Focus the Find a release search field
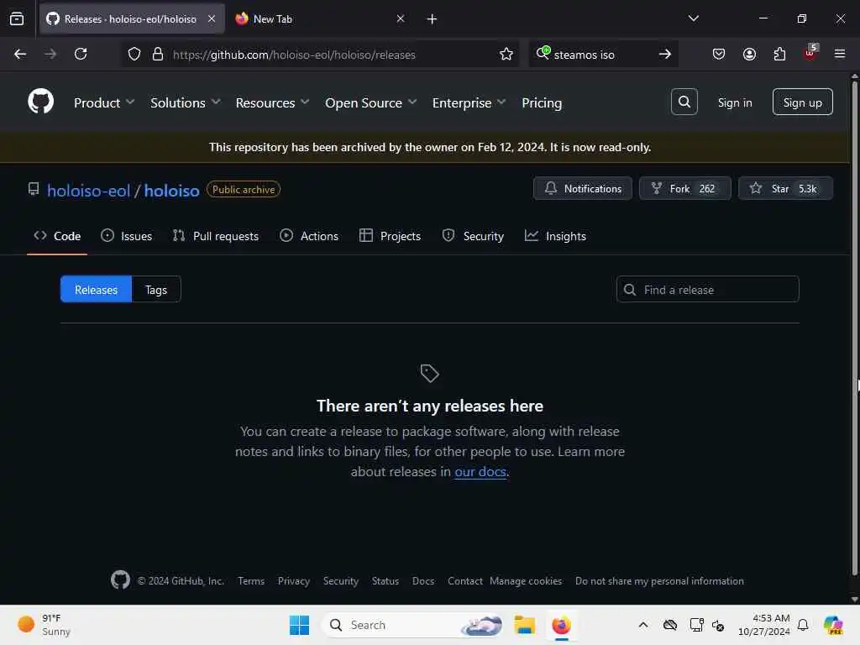The width and height of the screenshot is (860, 645). click(x=707, y=289)
